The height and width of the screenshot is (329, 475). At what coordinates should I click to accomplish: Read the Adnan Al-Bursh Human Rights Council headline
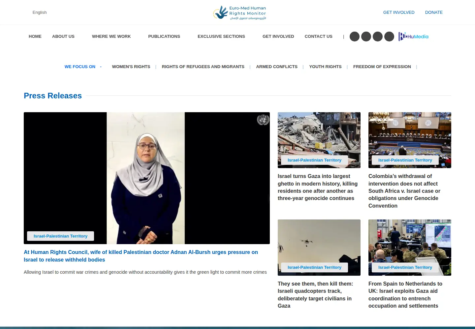point(141,256)
